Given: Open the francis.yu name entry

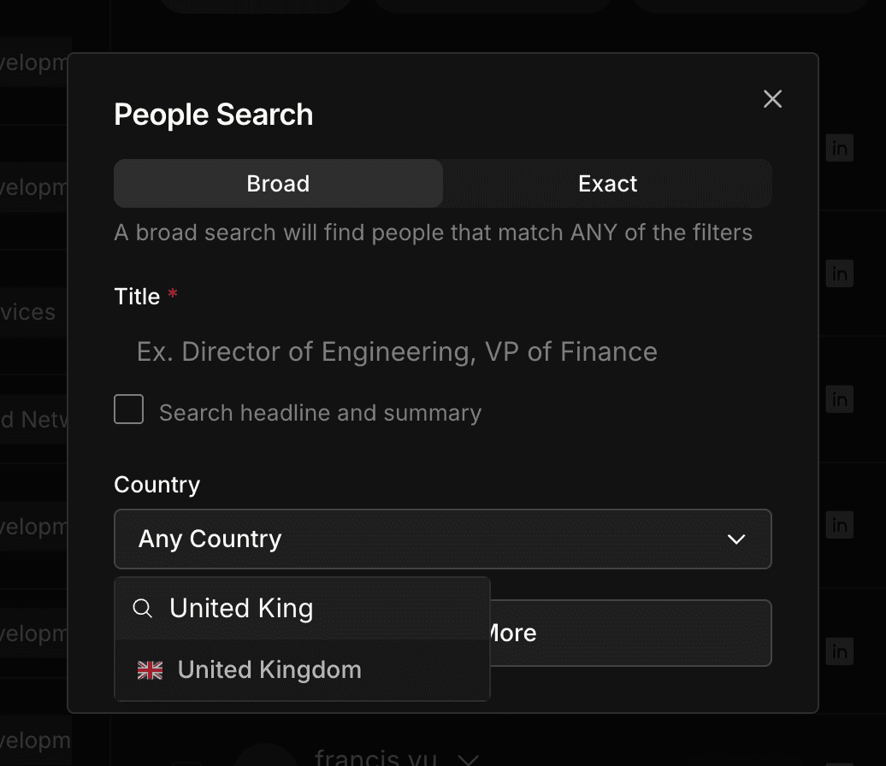Looking at the screenshot, I should point(376,758).
